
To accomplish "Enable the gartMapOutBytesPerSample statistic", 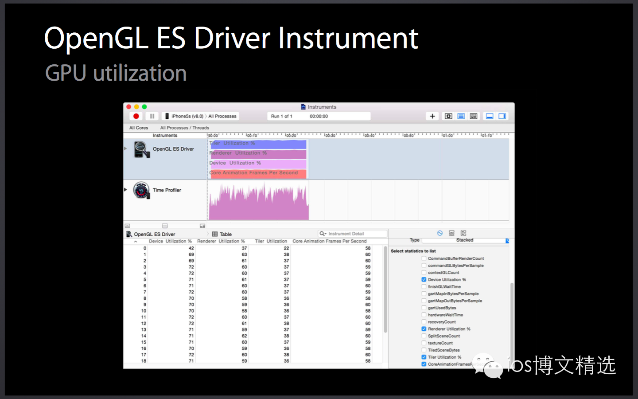I will [424, 301].
